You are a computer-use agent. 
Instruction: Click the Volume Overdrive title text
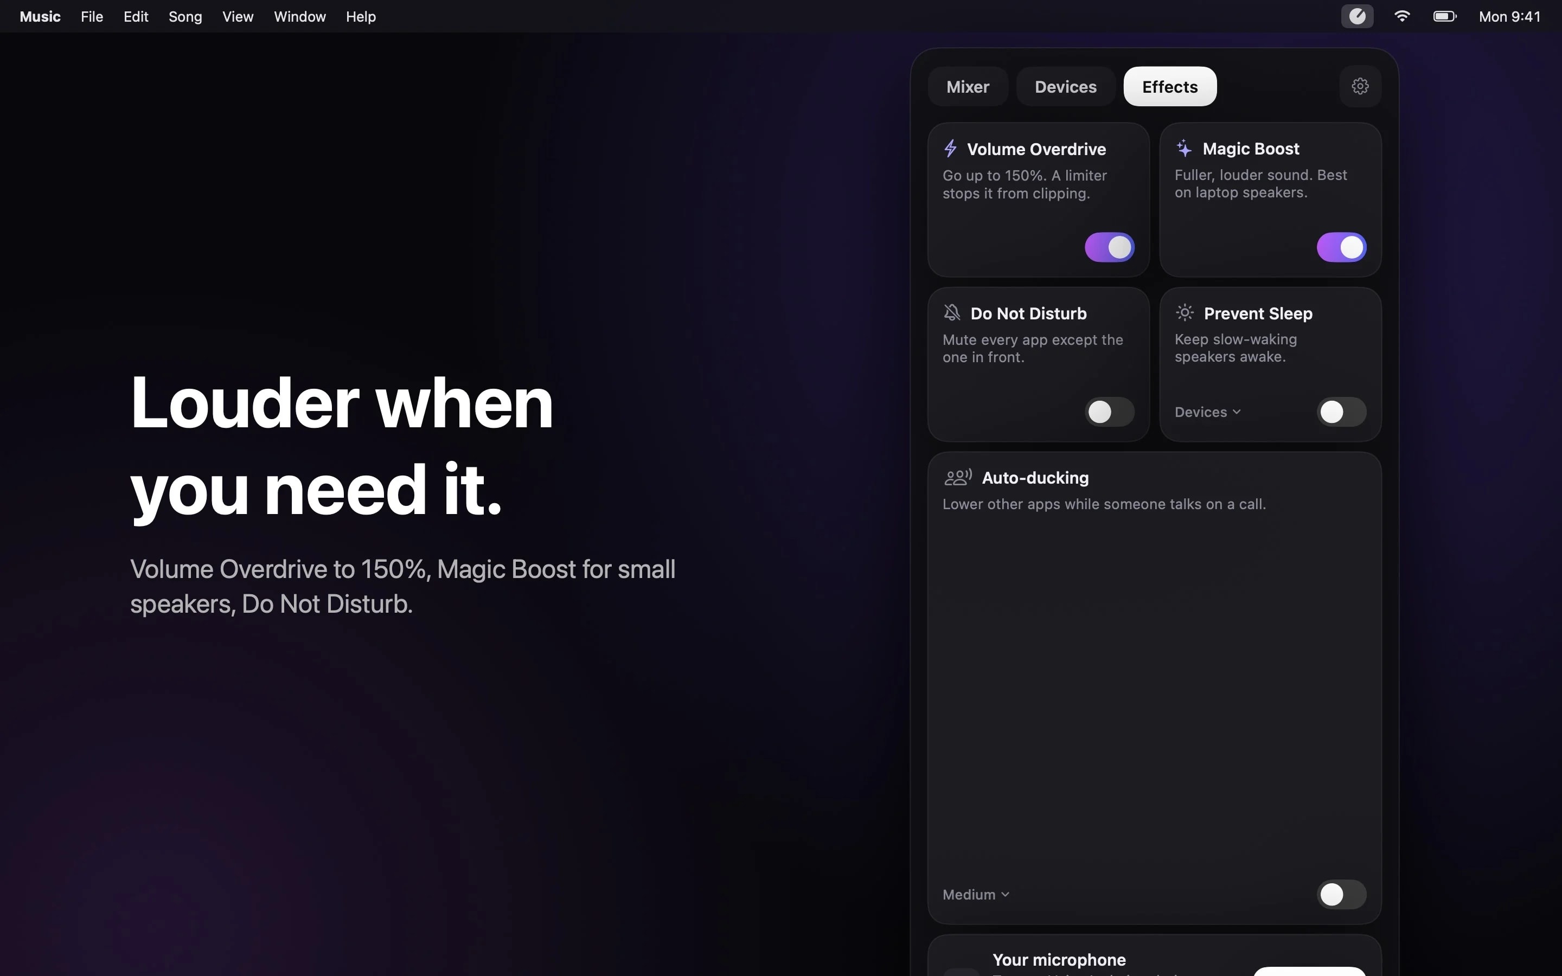click(x=1036, y=149)
